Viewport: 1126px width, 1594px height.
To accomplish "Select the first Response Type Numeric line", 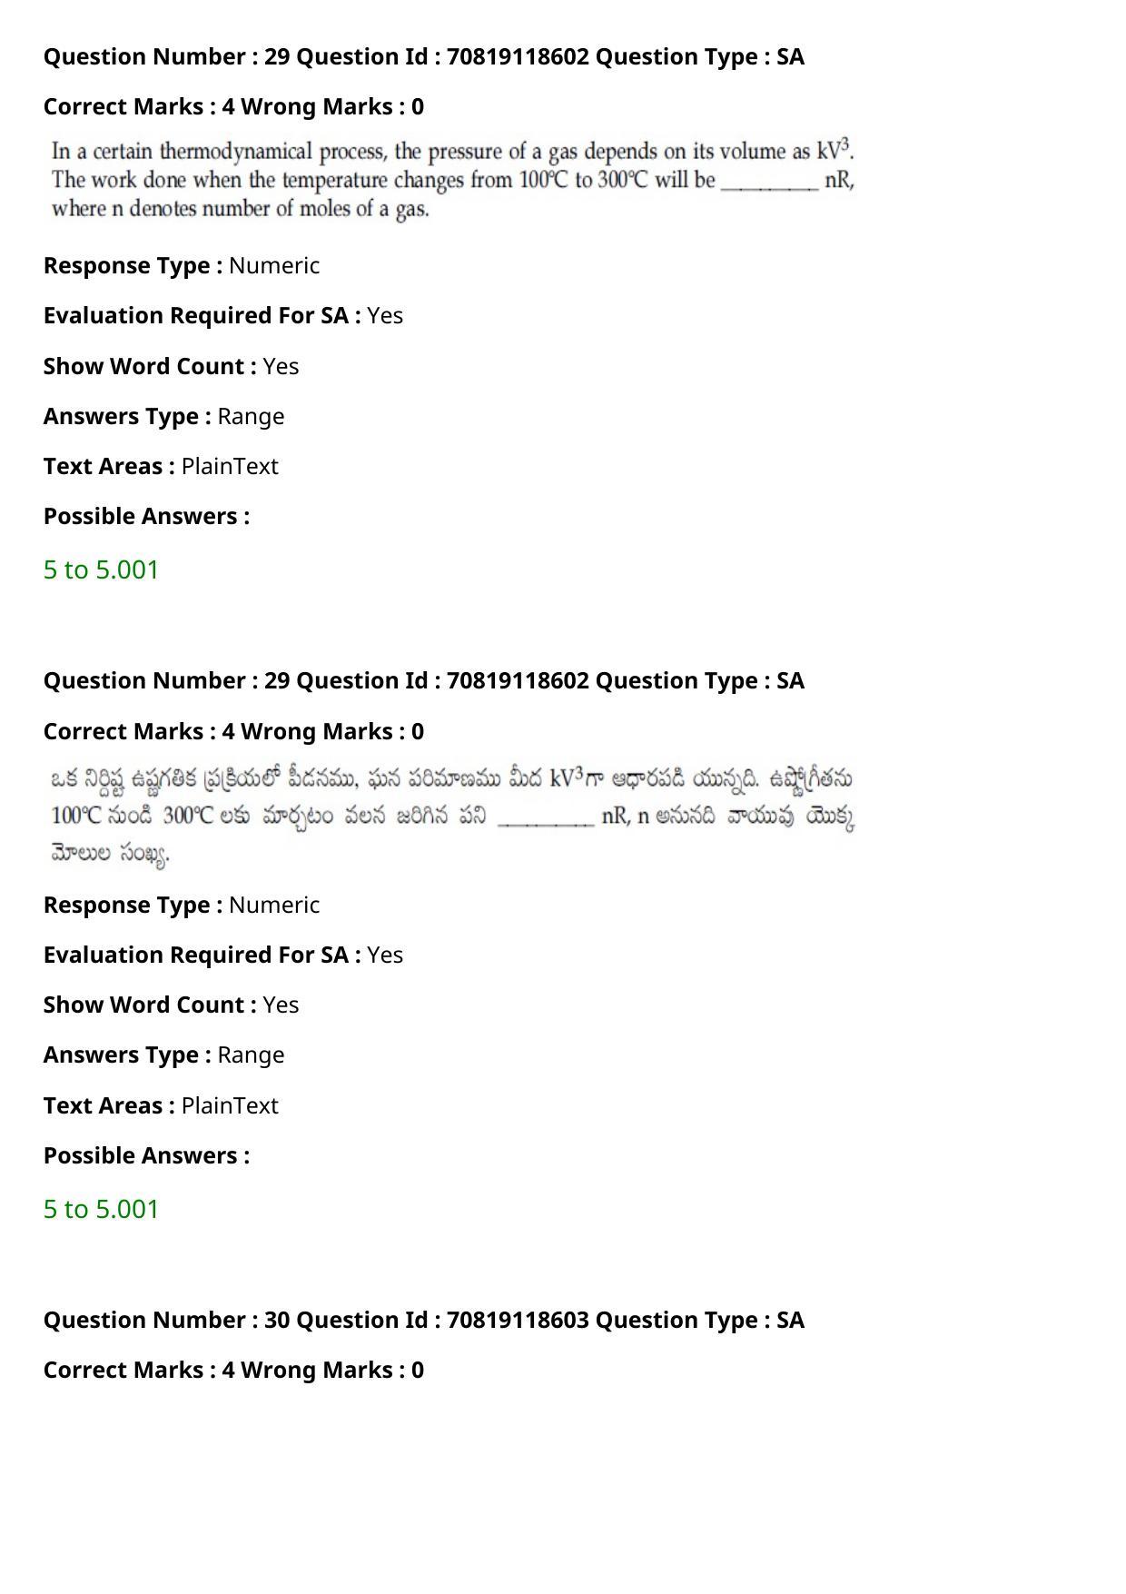I will [x=182, y=265].
